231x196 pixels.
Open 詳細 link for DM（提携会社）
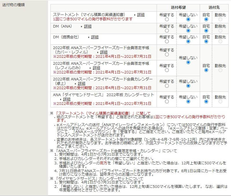95,37
